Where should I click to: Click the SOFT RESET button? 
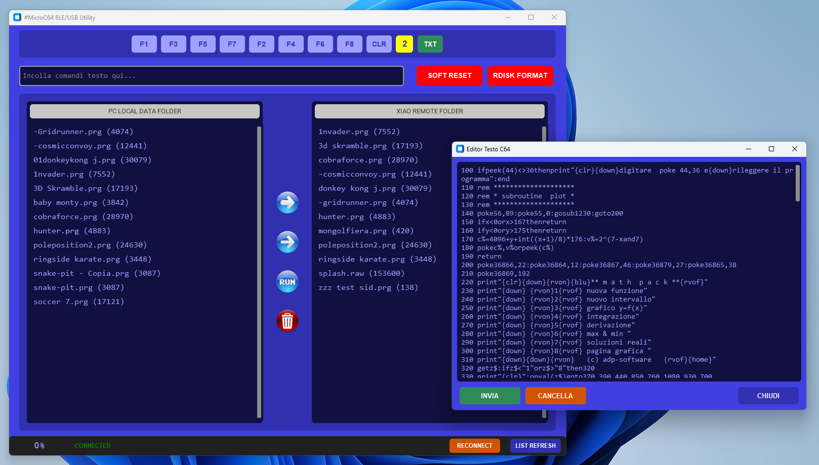[x=449, y=76]
